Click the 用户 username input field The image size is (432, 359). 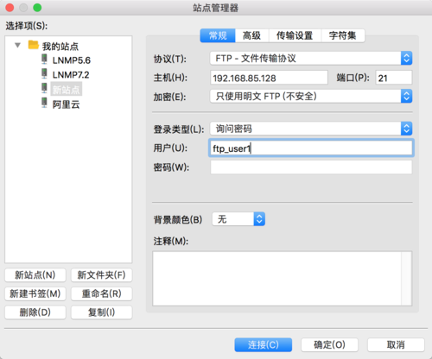pos(311,148)
